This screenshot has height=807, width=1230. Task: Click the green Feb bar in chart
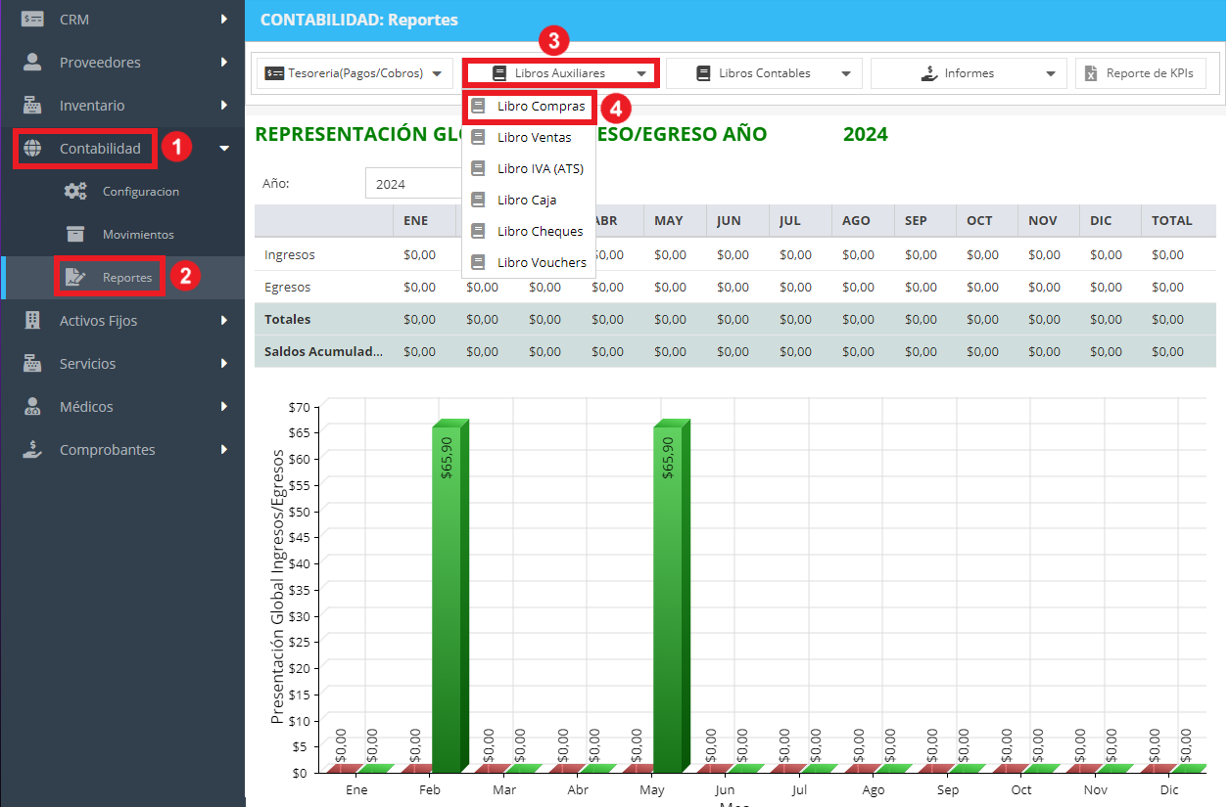click(449, 596)
